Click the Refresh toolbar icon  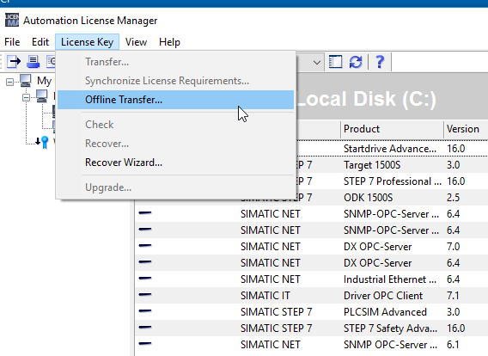click(356, 62)
